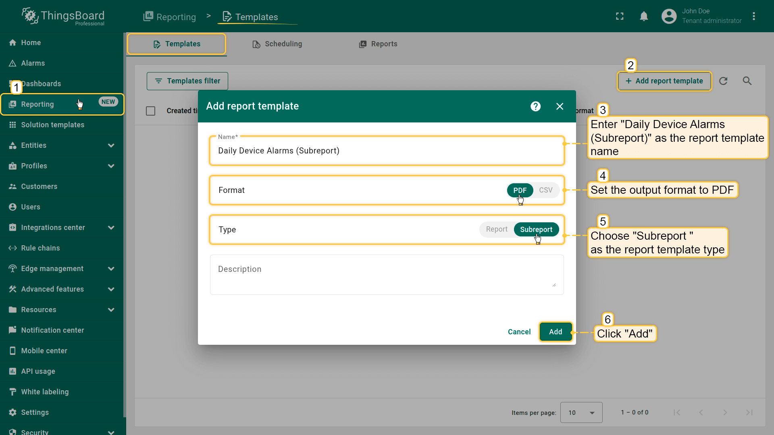Click the refresh icon in templates toolbar
Screen dimensions: 774x435
[723, 81]
